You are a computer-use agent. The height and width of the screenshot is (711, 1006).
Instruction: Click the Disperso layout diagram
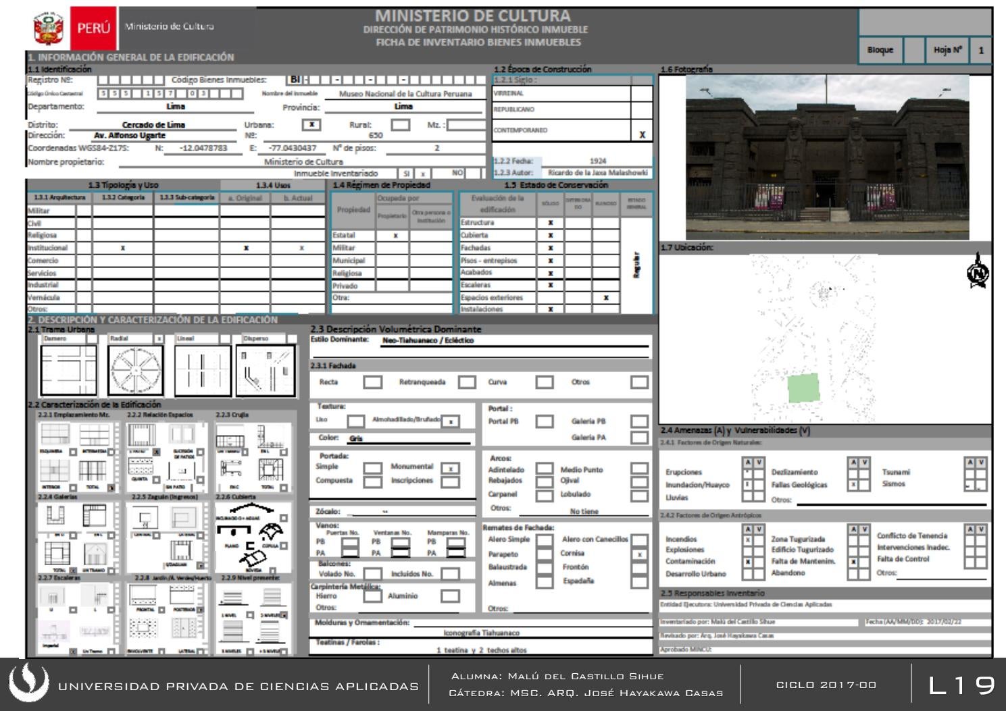pyautogui.click(x=266, y=371)
